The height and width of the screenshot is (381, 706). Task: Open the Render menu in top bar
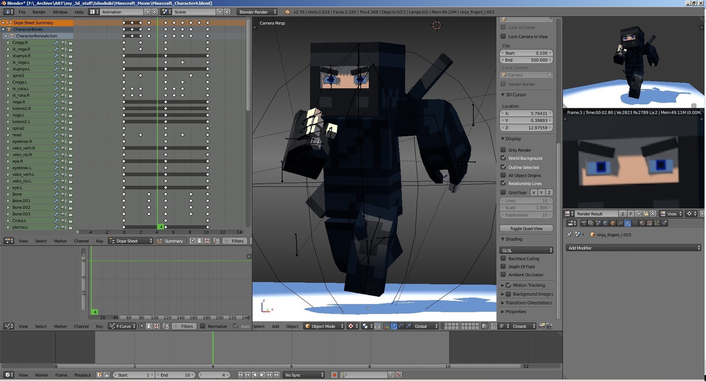point(39,12)
